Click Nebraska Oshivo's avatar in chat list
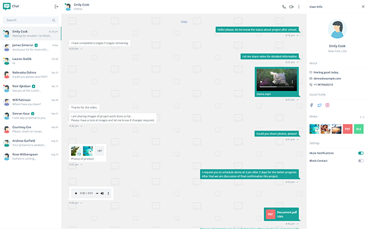Image resolution: width=368 pixels, height=230 pixels. (7, 75)
